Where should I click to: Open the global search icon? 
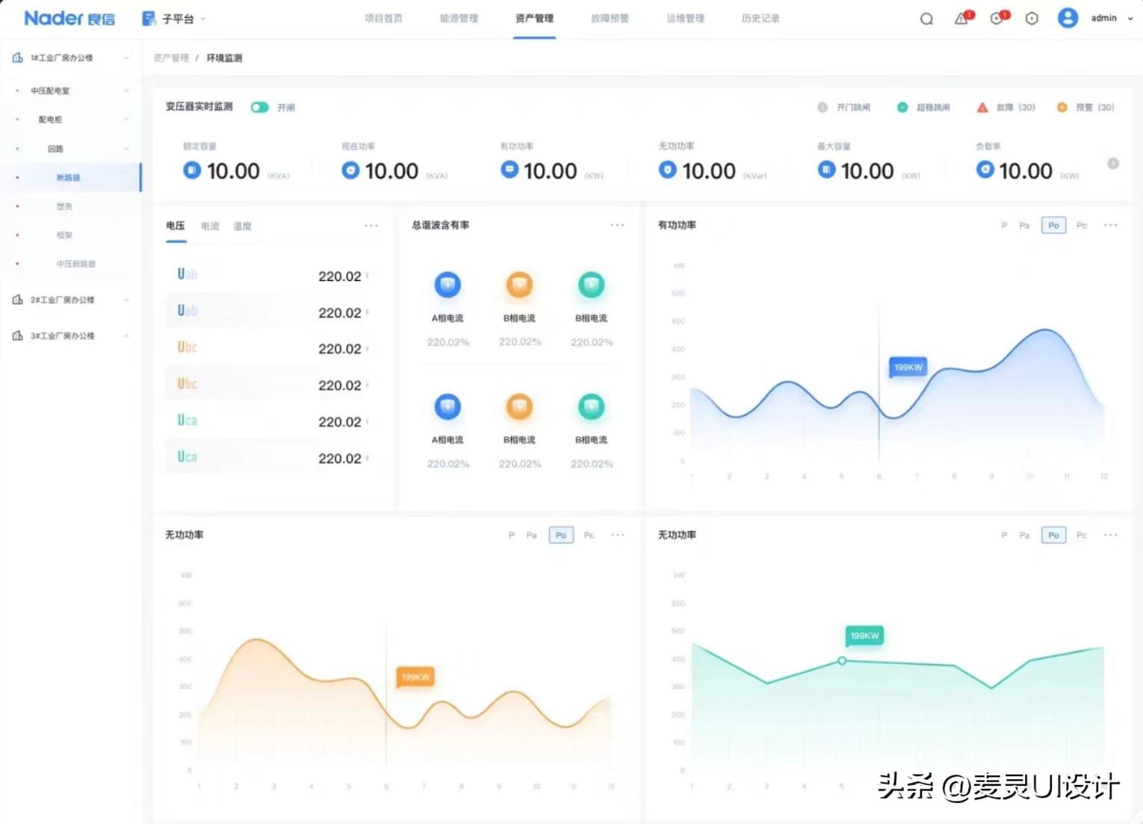tap(926, 18)
